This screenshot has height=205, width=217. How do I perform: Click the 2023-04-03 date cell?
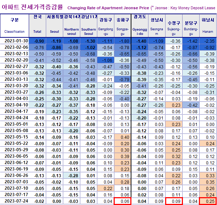click(x=15, y=99)
